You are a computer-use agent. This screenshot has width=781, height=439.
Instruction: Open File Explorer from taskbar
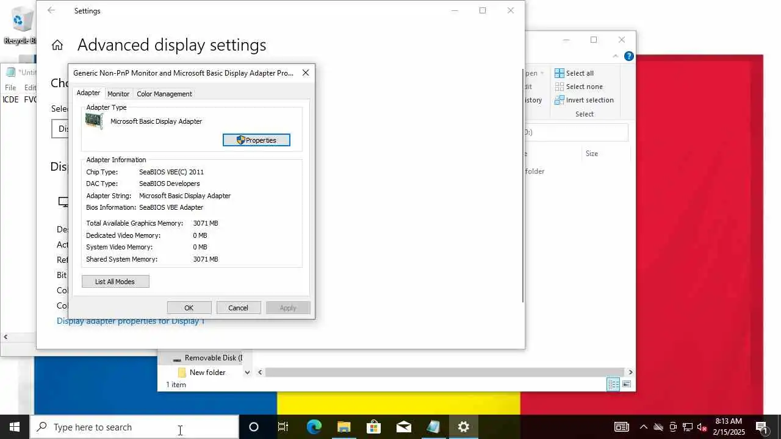pos(344,427)
